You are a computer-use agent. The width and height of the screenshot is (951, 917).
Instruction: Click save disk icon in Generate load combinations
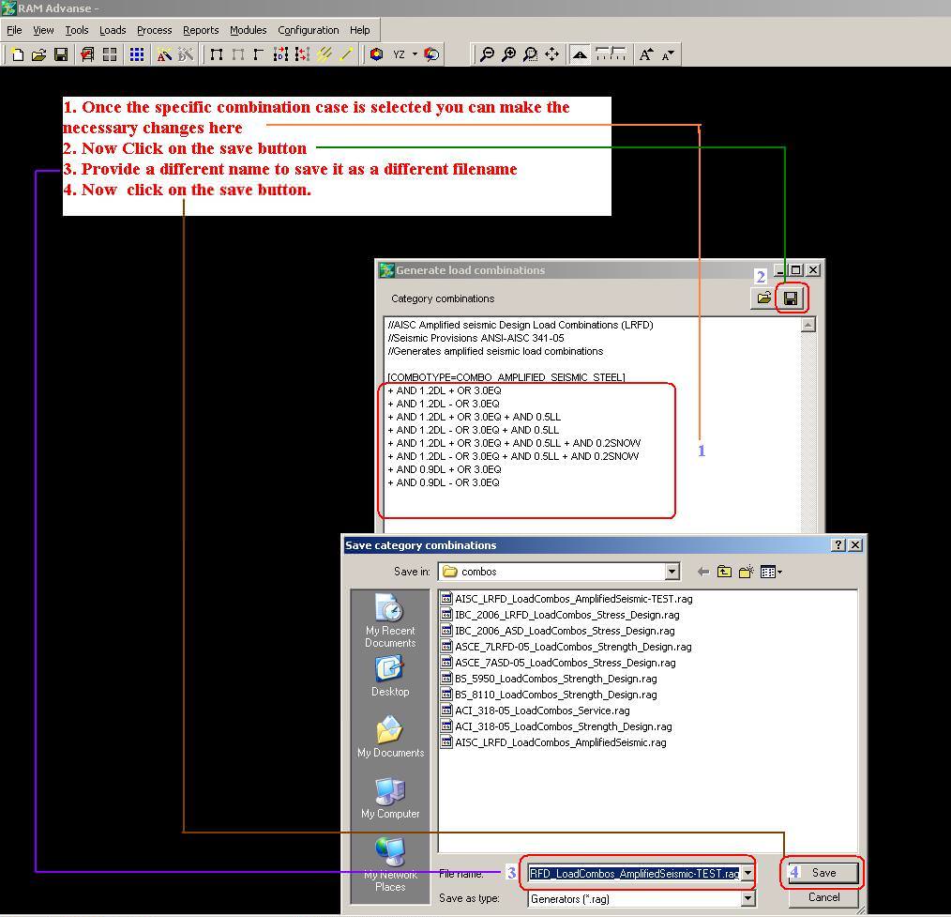791,298
